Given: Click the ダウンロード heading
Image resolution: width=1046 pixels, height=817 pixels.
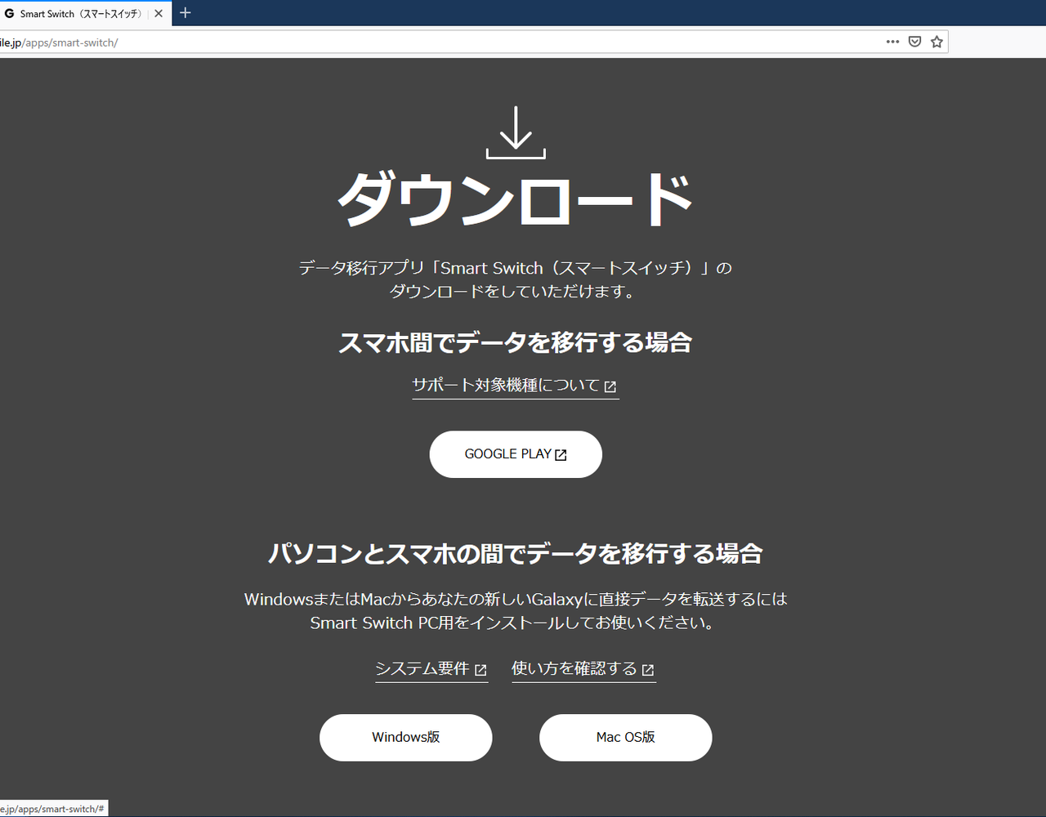Looking at the screenshot, I should pyautogui.click(x=516, y=200).
